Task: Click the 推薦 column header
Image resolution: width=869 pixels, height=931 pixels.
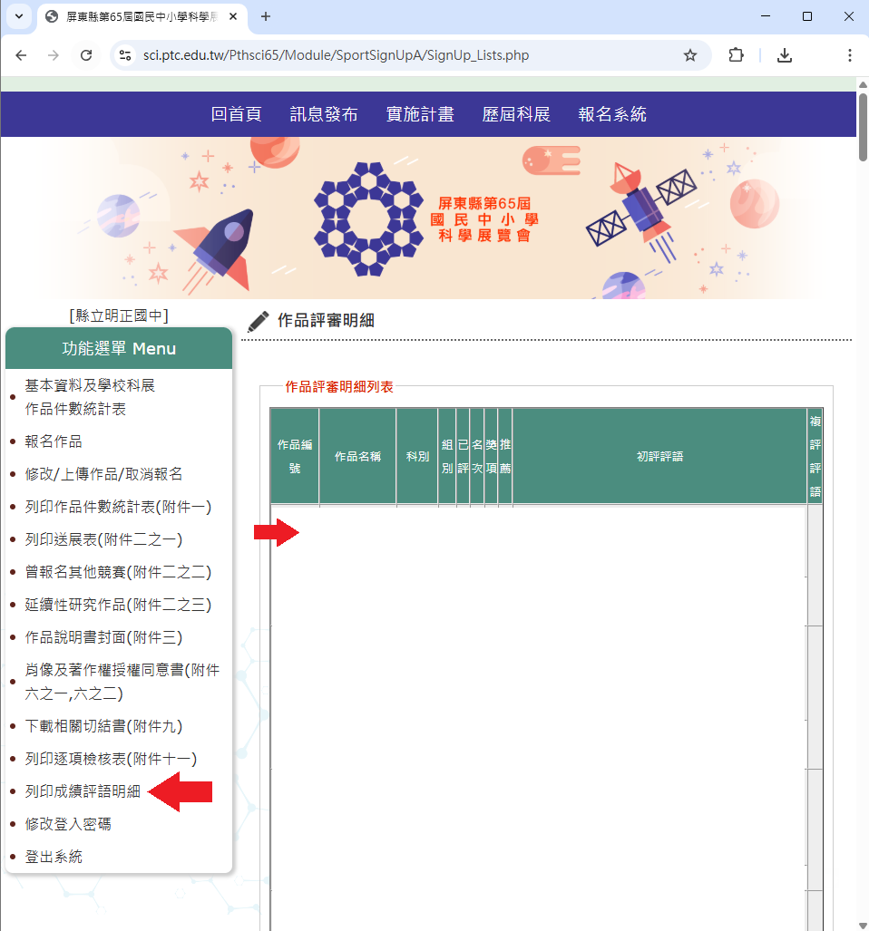Action: pos(505,456)
